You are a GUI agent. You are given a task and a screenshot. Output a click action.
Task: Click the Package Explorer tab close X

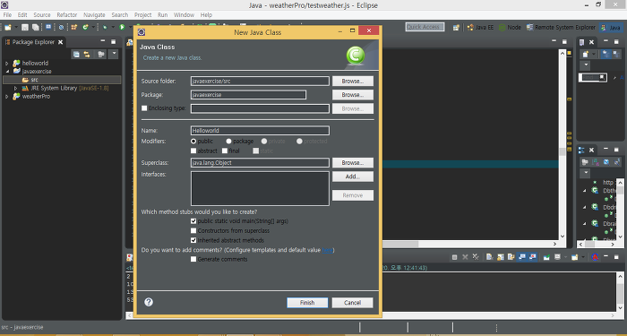pos(60,42)
